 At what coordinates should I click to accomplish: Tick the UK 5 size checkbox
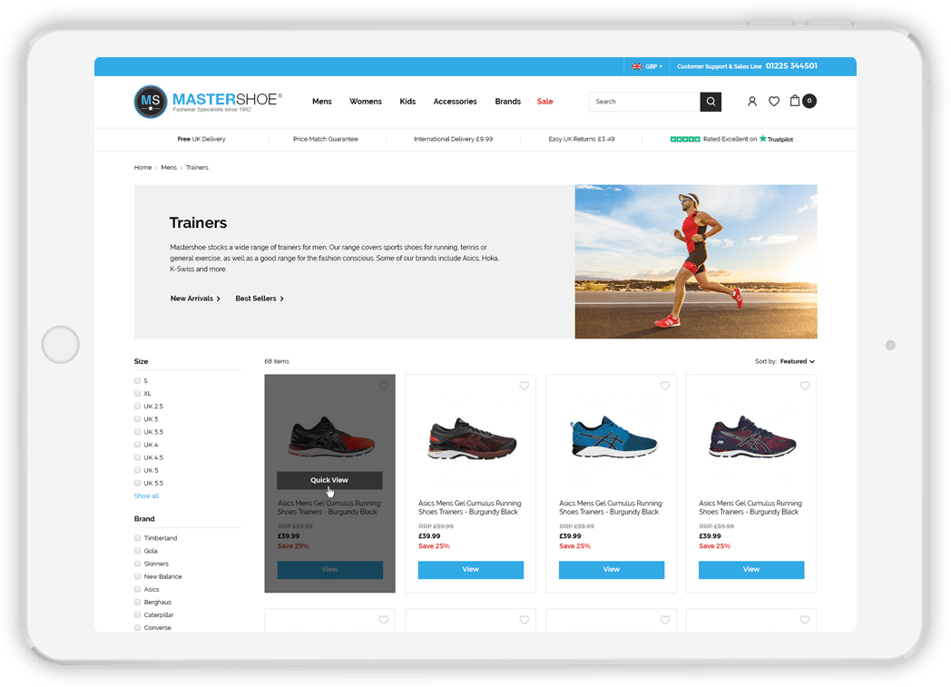(x=138, y=470)
